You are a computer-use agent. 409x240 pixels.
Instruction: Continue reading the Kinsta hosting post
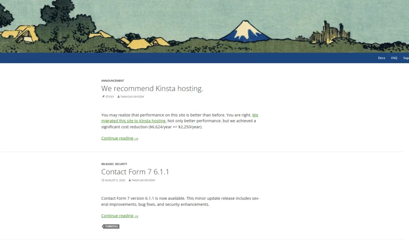(x=120, y=138)
